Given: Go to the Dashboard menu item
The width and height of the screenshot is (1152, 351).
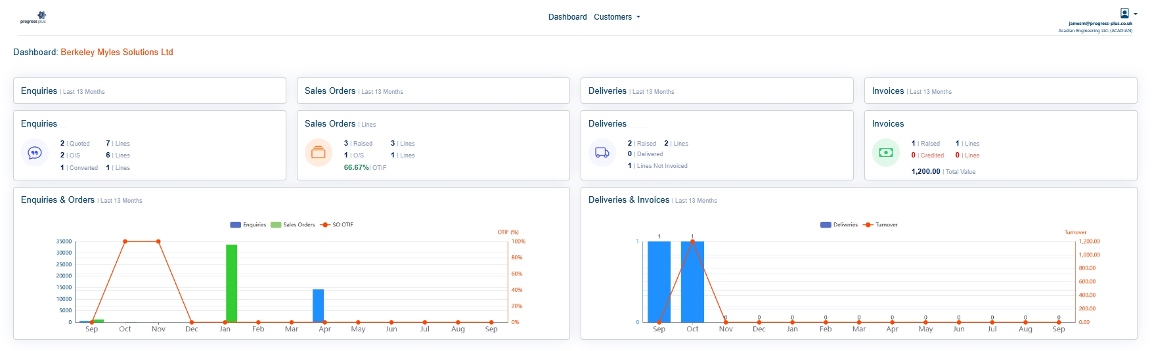Looking at the screenshot, I should coord(567,17).
